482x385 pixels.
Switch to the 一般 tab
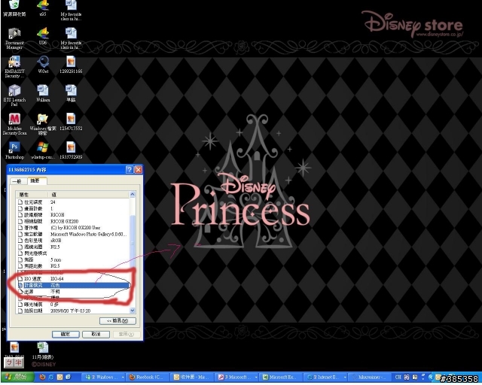(18, 181)
